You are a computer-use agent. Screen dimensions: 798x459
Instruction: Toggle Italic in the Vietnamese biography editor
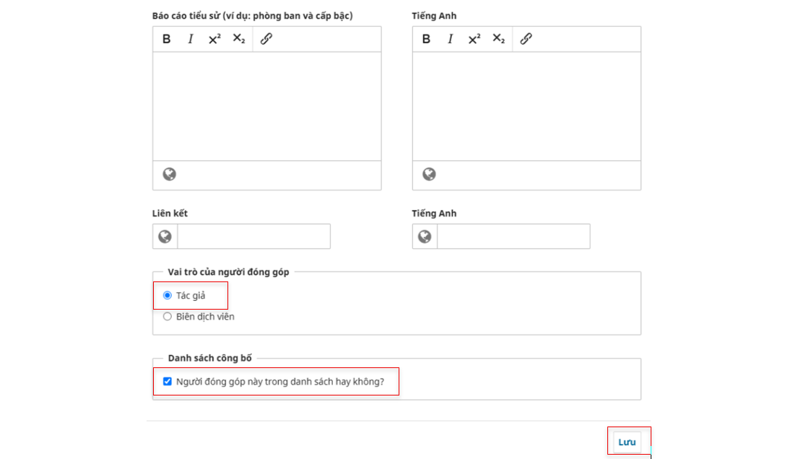coord(191,39)
